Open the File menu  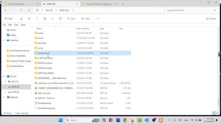pos(4,25)
